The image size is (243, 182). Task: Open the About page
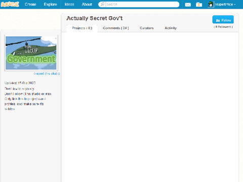(87, 4)
